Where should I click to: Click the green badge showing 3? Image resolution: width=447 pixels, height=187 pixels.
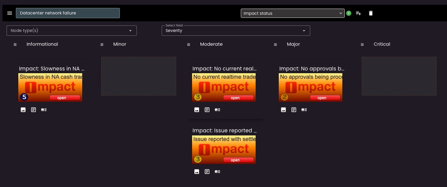349,13
